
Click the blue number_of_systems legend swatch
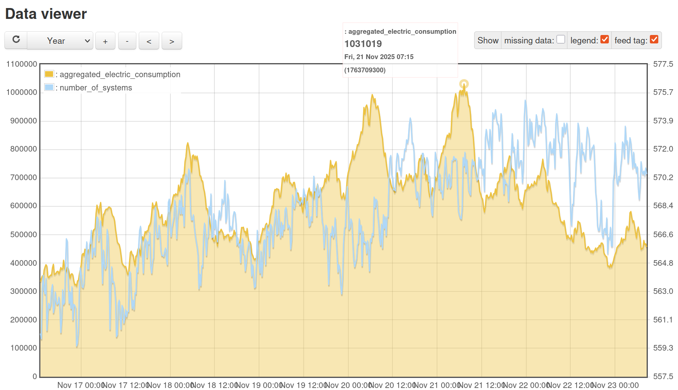pyautogui.click(x=49, y=87)
